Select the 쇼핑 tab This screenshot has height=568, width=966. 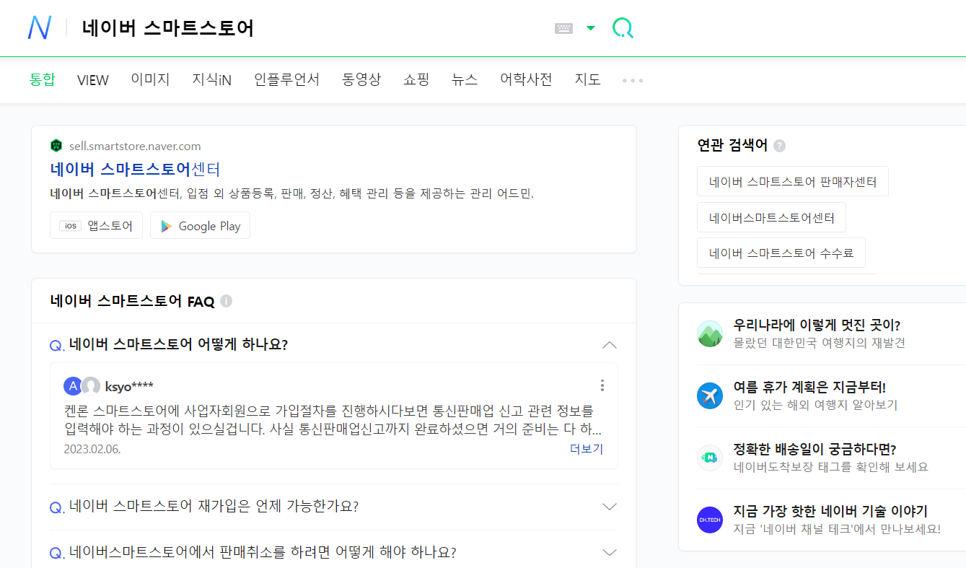(x=416, y=79)
